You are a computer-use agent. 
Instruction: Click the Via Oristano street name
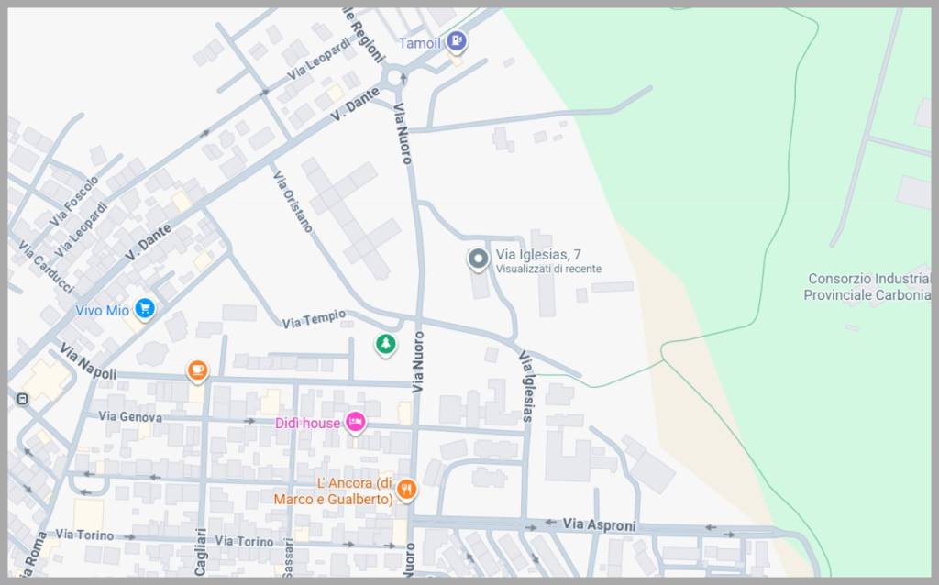tap(293, 201)
